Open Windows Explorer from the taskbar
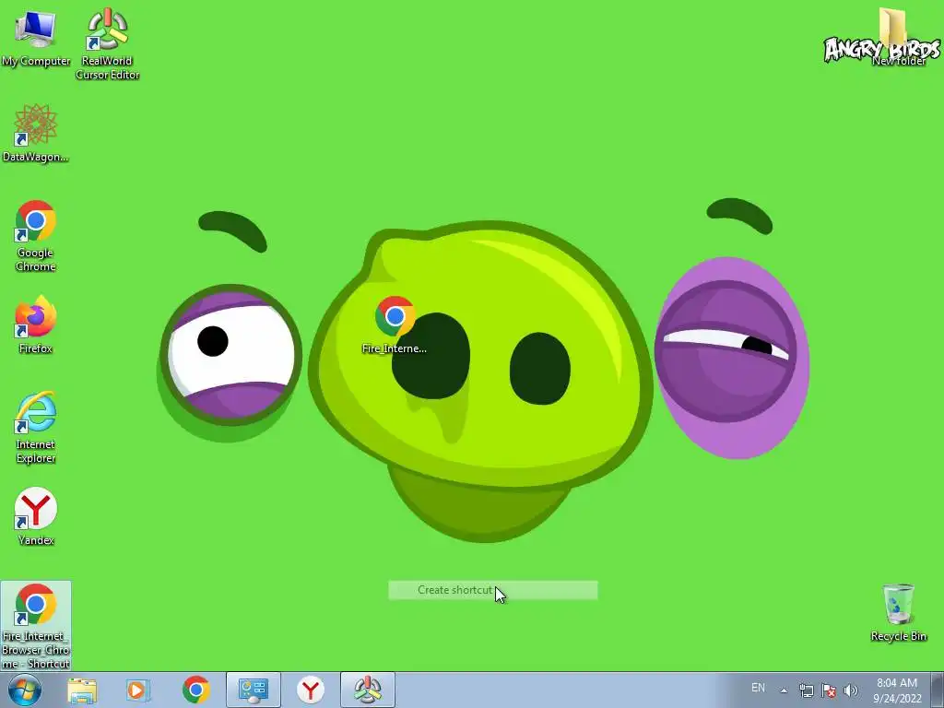Image resolution: width=944 pixels, height=708 pixels. click(x=82, y=690)
